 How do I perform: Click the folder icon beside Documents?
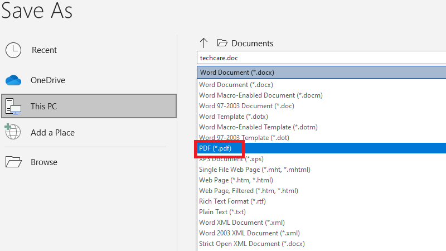point(222,43)
